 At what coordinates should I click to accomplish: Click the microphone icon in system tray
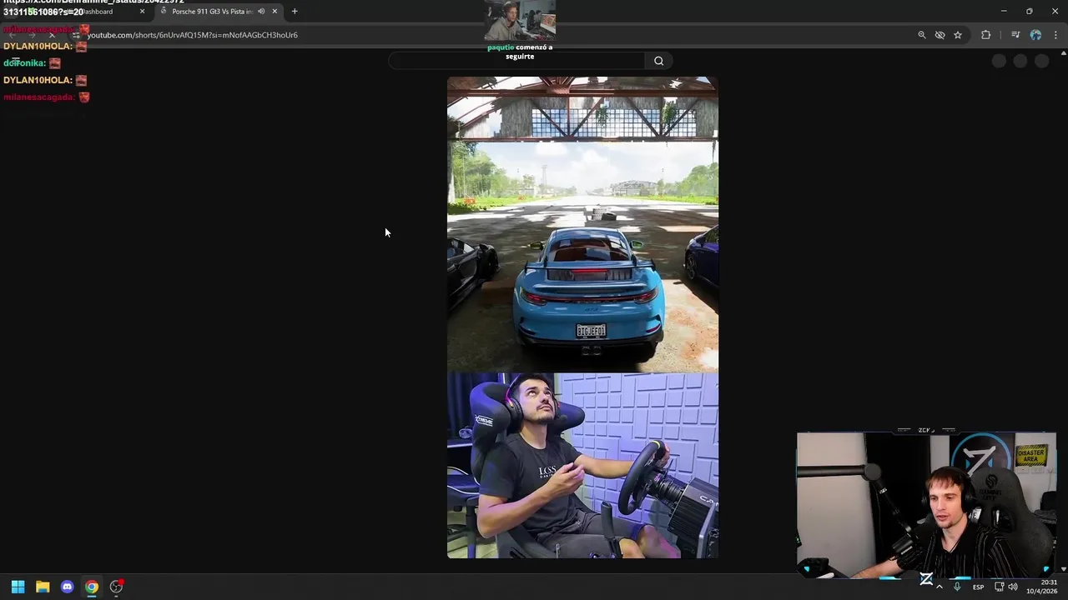tap(957, 587)
